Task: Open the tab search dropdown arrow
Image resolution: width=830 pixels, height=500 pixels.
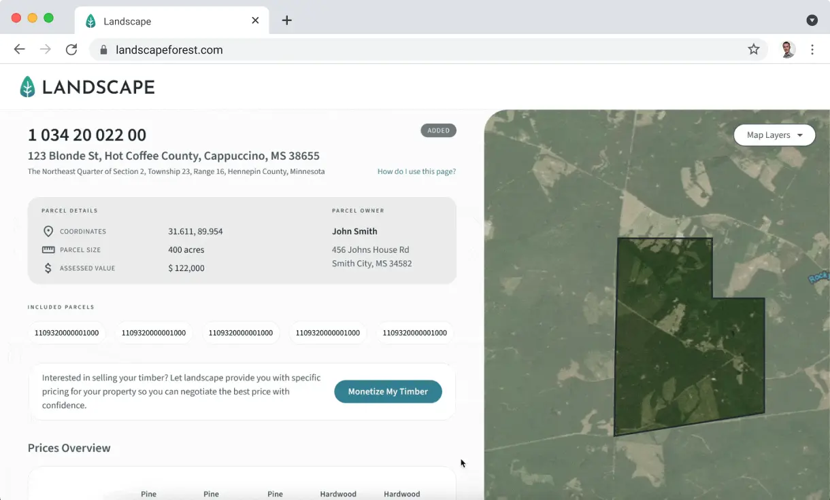Action: (x=812, y=20)
